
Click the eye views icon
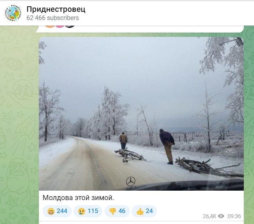[x=221, y=216]
